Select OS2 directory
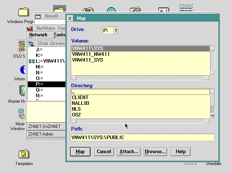 click(x=140, y=115)
